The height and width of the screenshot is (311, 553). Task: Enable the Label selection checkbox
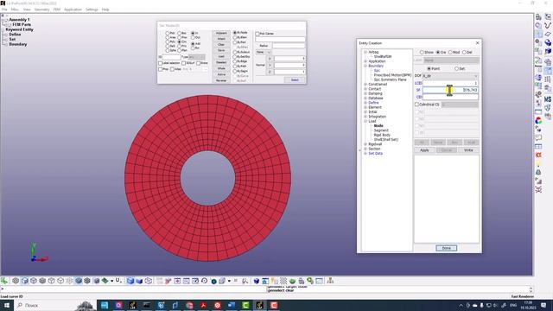tap(161, 63)
